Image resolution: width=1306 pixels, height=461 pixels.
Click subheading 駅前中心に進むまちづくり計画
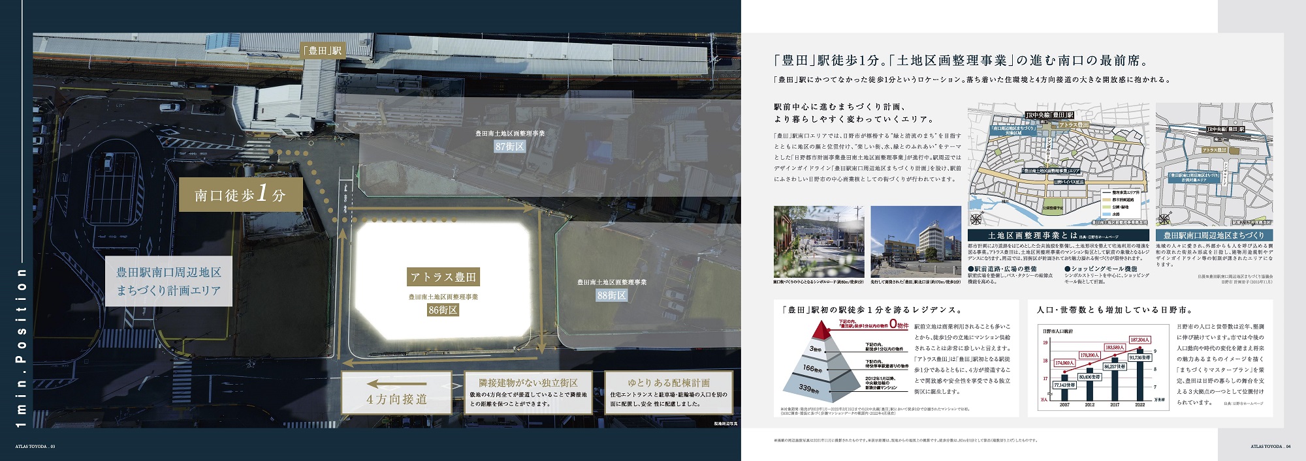click(x=839, y=107)
